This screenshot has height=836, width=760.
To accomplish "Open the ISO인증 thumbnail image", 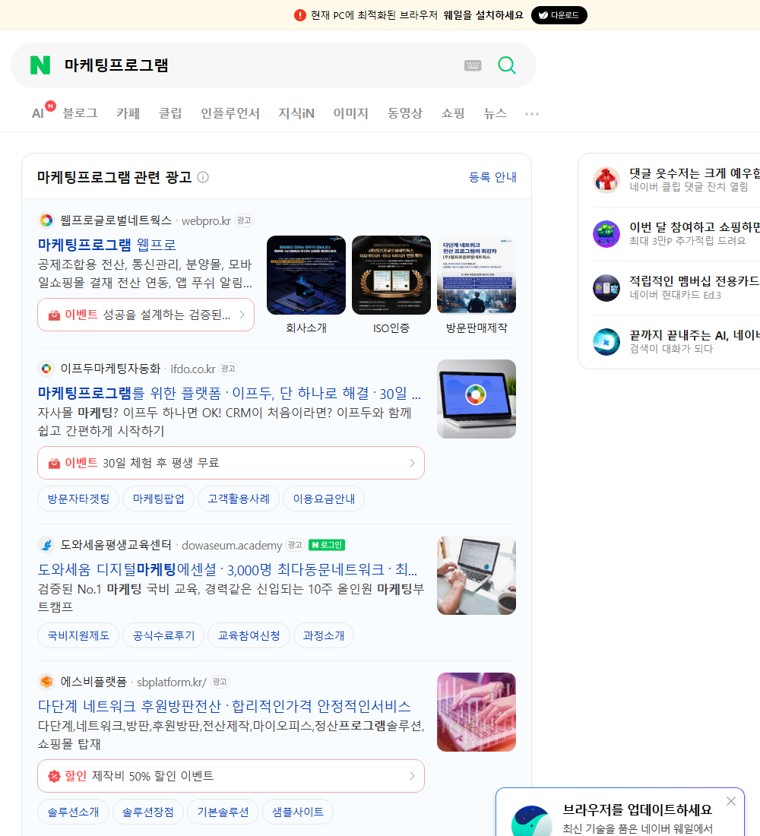I will (x=391, y=275).
